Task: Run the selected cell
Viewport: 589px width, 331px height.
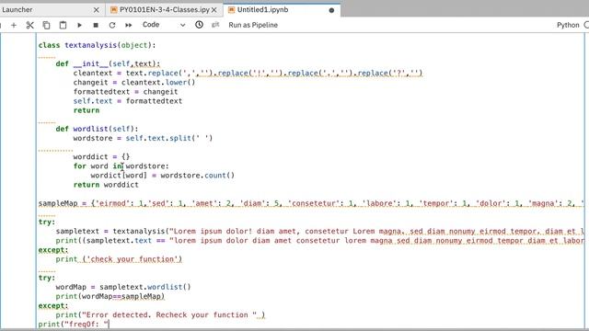Action: coord(79,25)
